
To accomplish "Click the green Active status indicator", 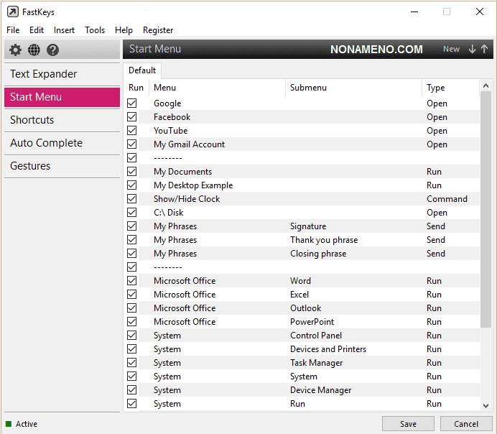I will 9,424.
